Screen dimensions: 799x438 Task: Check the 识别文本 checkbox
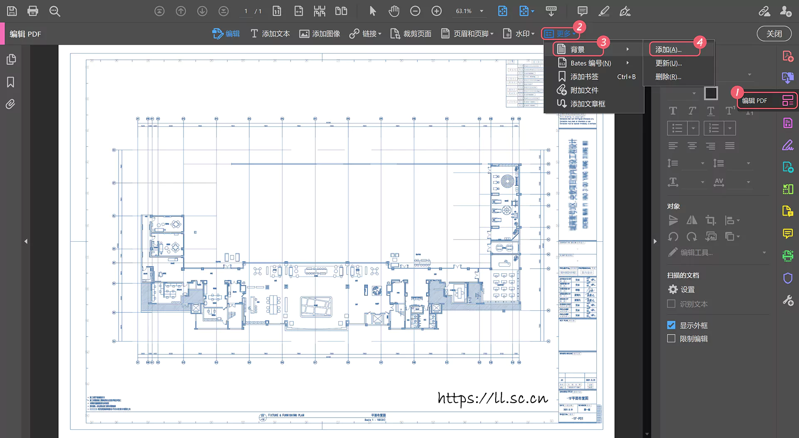point(671,304)
